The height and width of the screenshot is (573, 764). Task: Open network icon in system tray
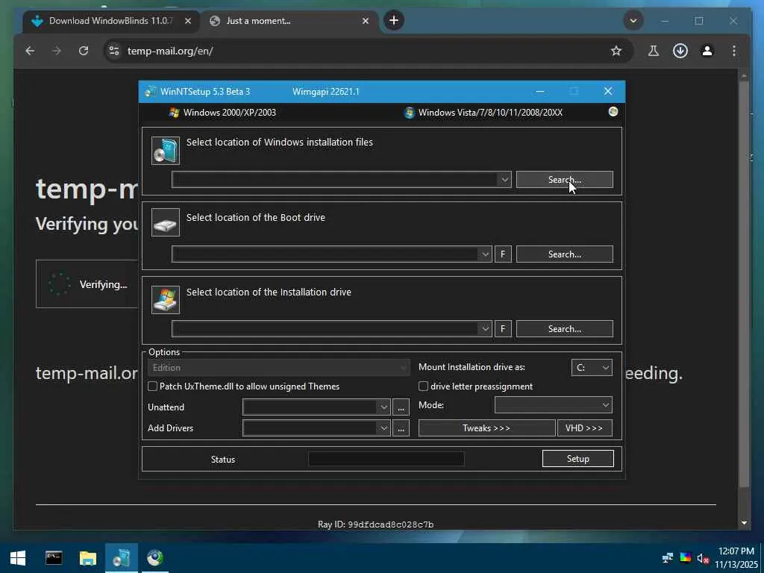pos(668,558)
